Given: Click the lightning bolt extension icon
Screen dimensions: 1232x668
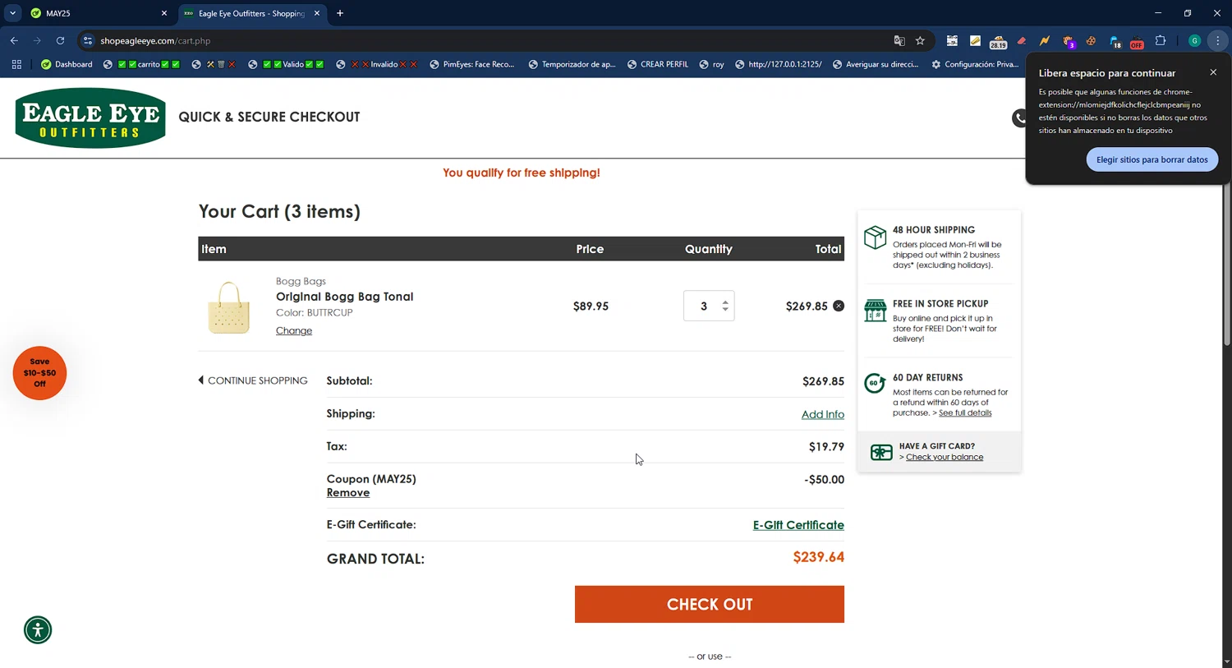Looking at the screenshot, I should 1044,40.
